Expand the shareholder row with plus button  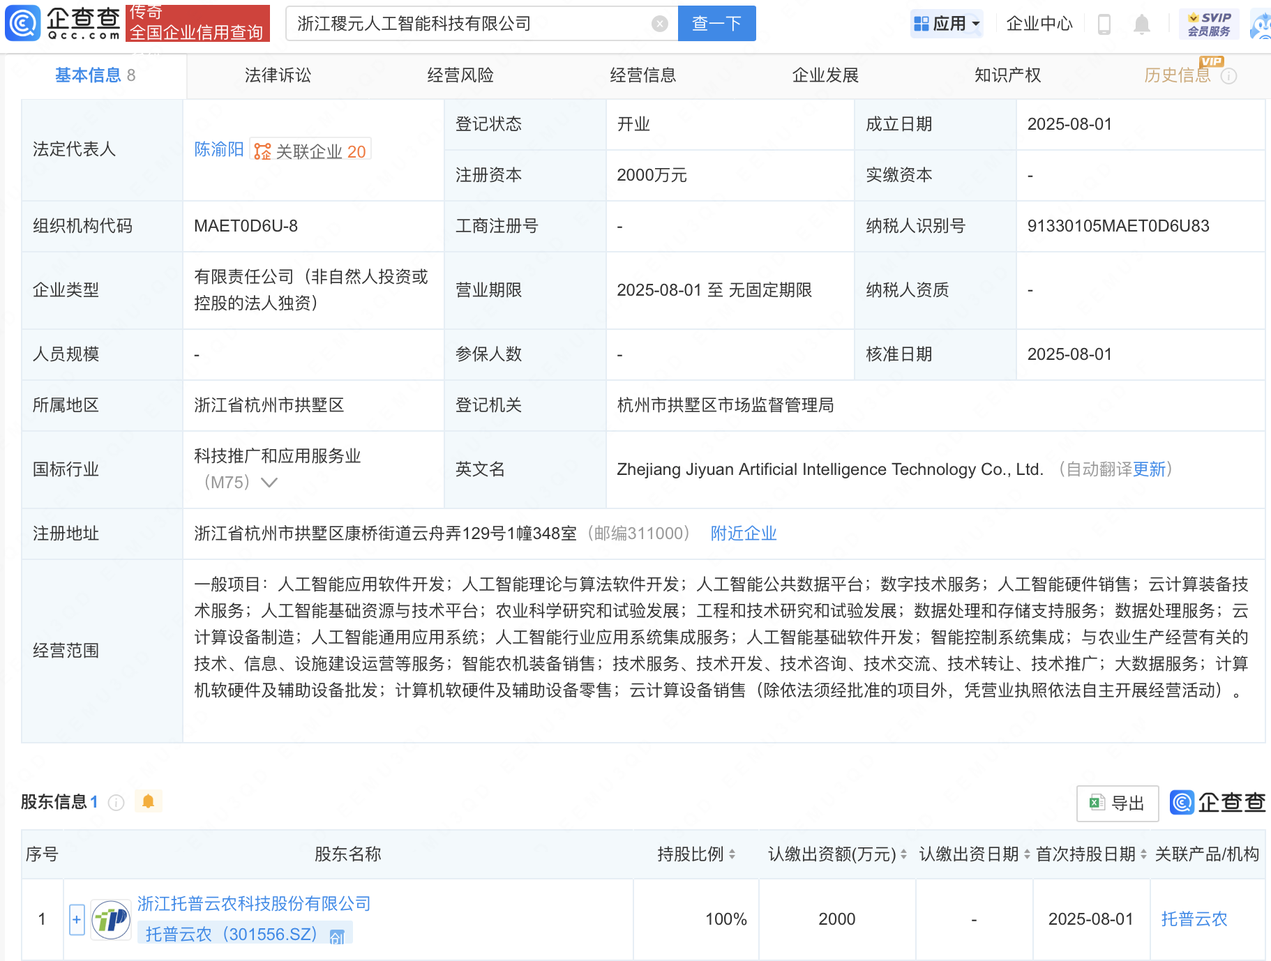77,919
